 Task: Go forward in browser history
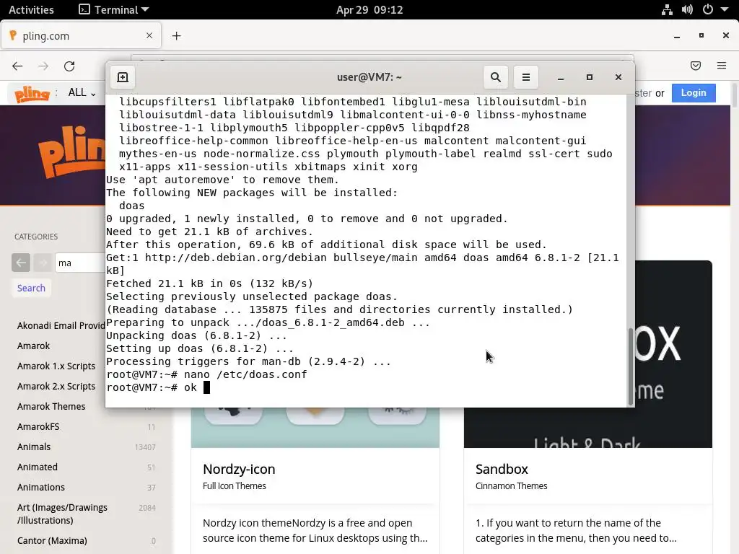[43, 66]
